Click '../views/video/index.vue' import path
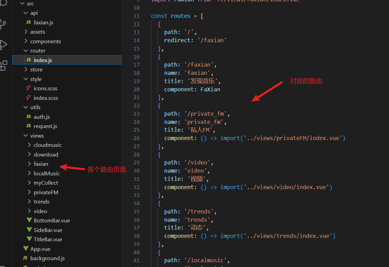389x267 pixels. tap(286, 187)
